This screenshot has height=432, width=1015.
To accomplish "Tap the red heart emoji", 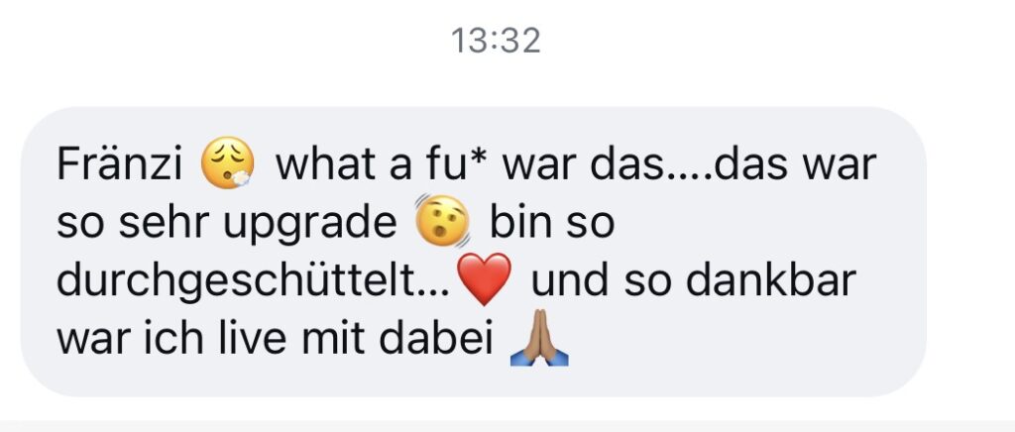I will 484,279.
